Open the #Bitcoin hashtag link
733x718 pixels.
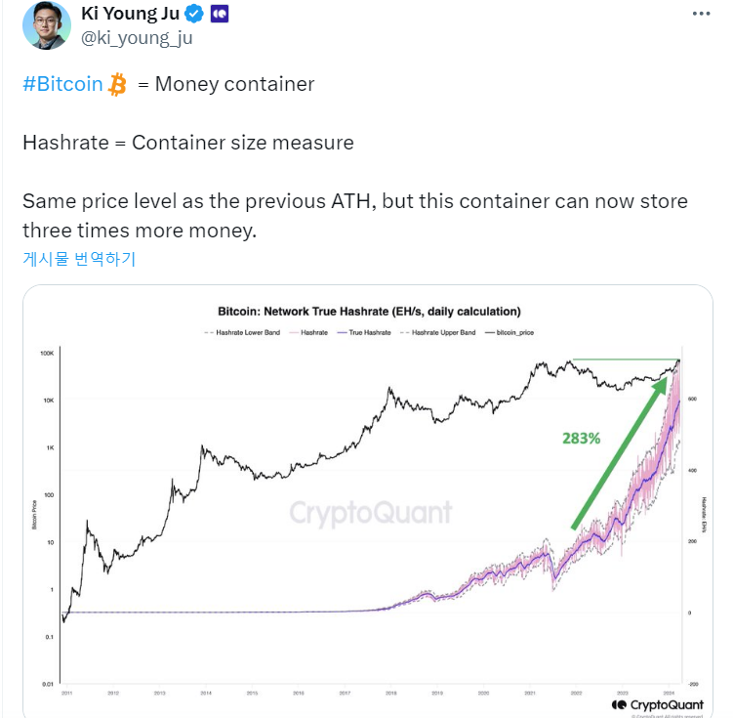click(x=62, y=84)
